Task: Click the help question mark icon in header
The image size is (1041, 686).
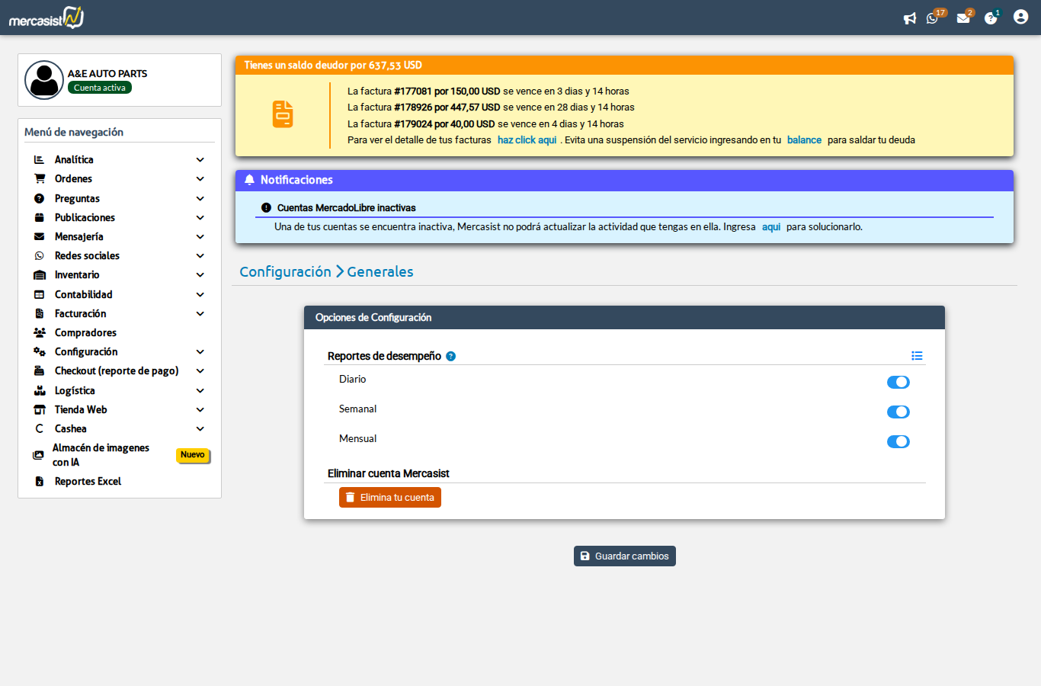Action: pyautogui.click(x=991, y=18)
